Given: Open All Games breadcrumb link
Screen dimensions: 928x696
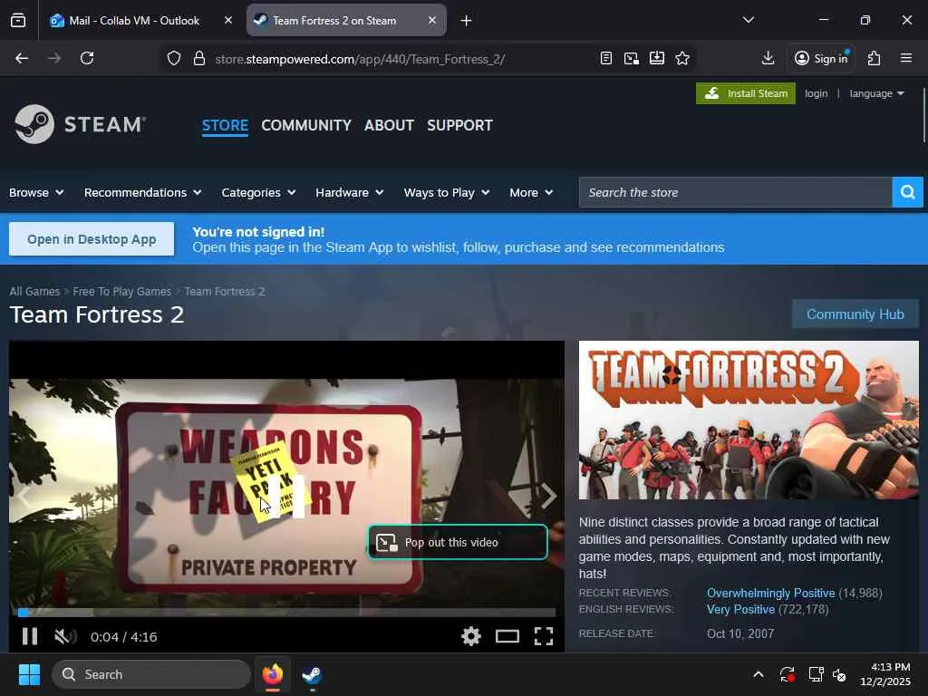Looking at the screenshot, I should (34, 291).
